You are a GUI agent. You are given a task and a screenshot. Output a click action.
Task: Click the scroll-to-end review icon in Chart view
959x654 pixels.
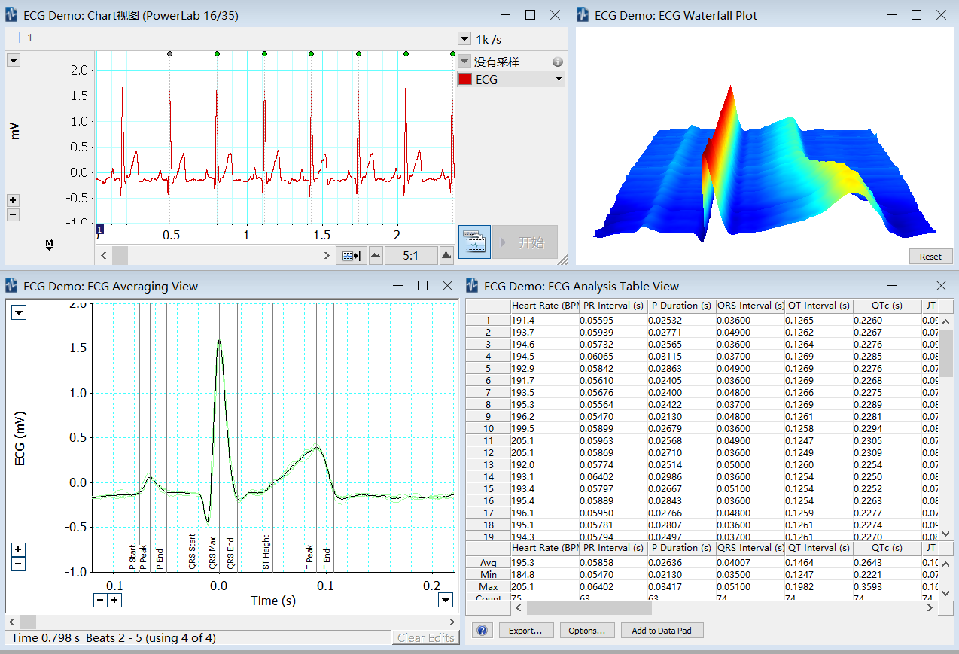352,256
